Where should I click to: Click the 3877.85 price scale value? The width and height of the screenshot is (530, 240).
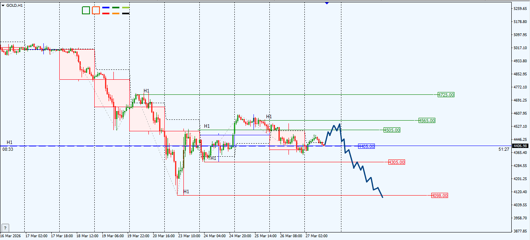[520, 231]
